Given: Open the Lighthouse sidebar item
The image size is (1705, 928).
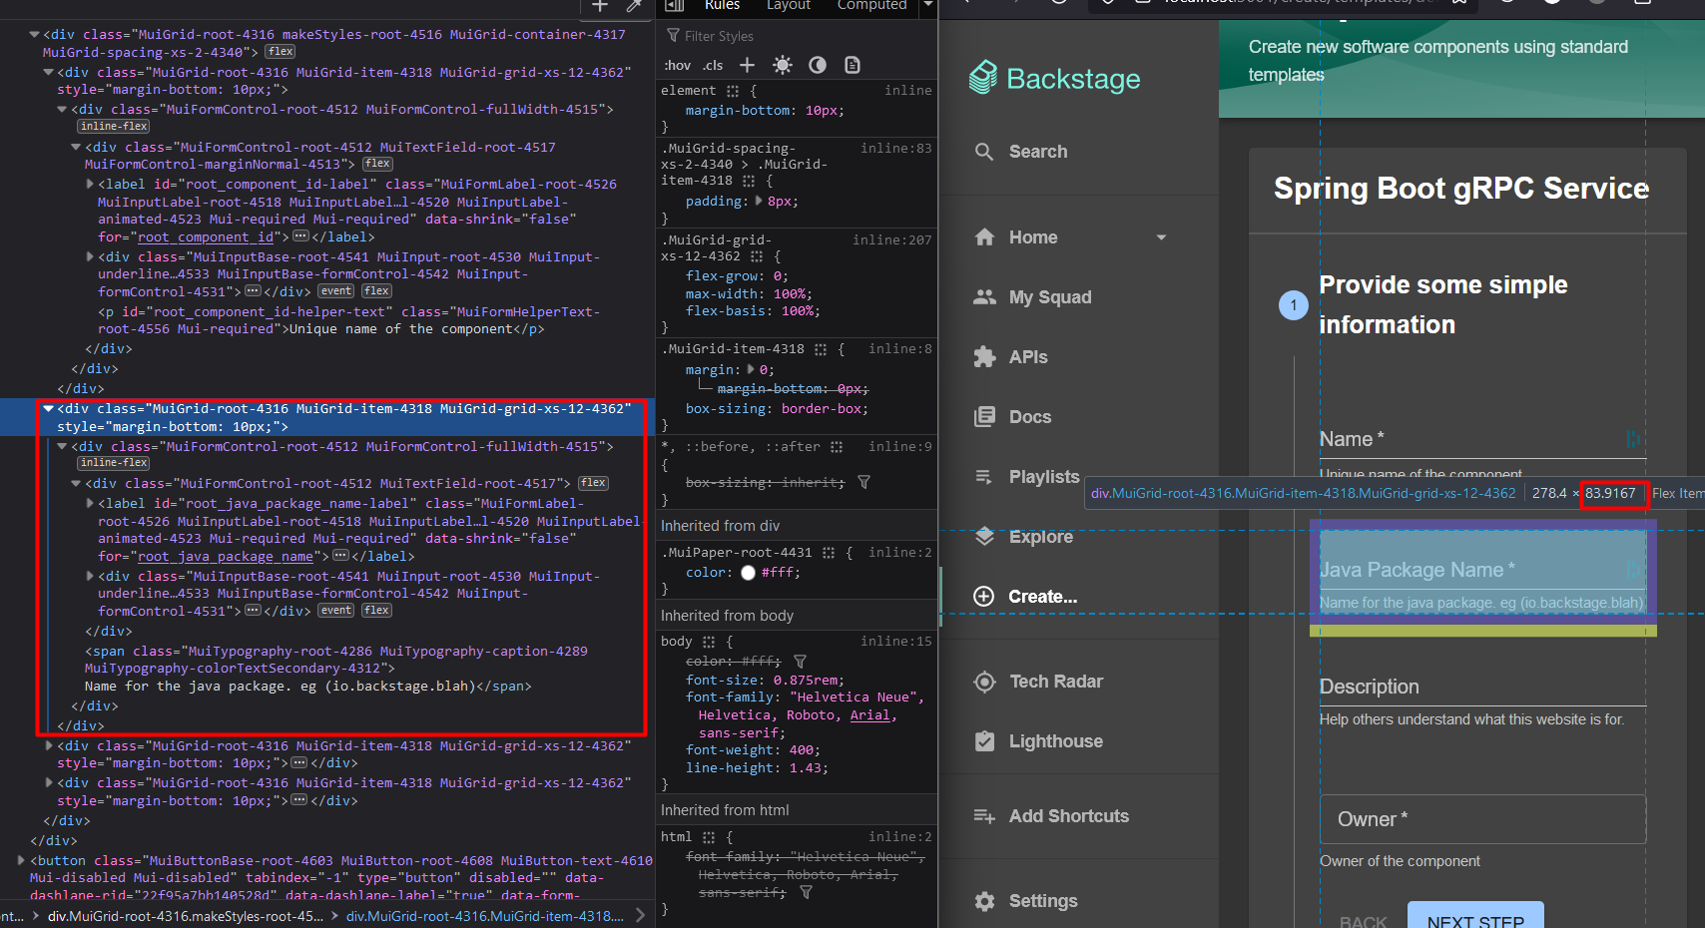Looking at the screenshot, I should [1078, 741].
